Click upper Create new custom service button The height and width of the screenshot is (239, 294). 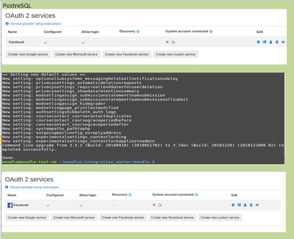pos(176,54)
